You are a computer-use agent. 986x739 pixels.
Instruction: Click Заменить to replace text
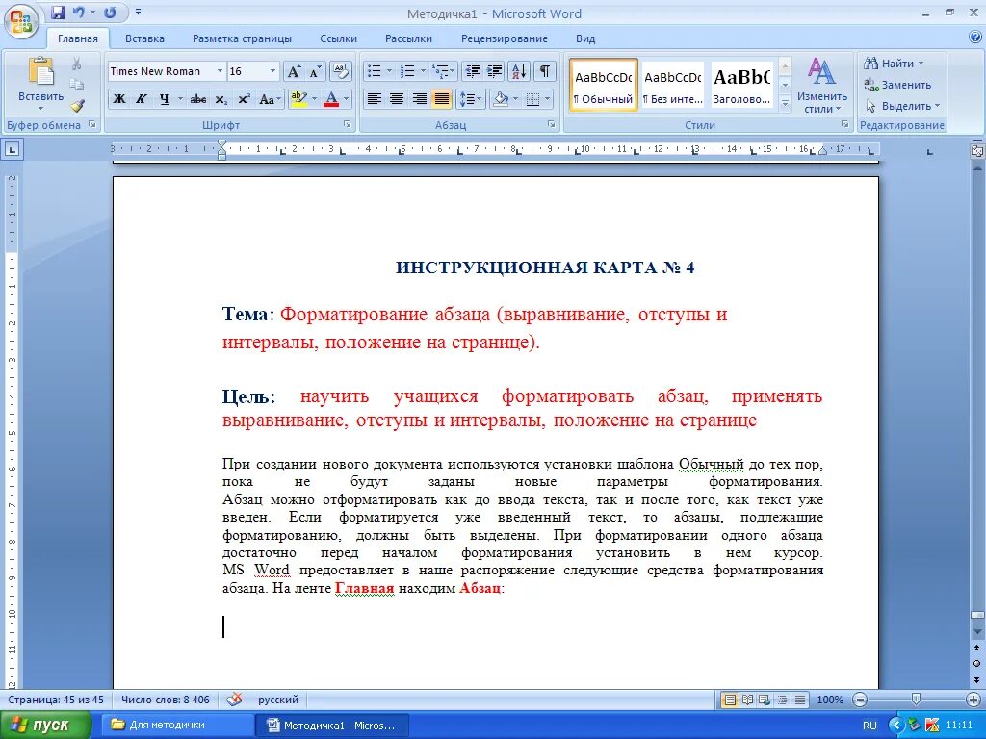(897, 85)
